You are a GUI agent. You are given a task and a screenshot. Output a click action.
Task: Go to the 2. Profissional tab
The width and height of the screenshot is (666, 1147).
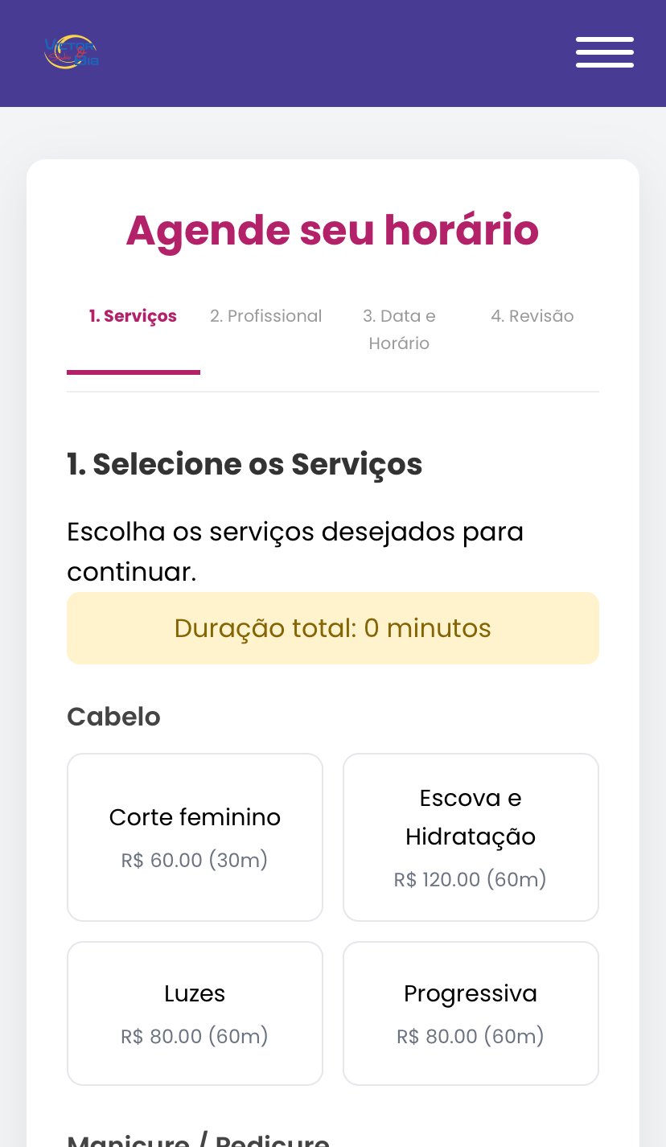pos(266,316)
